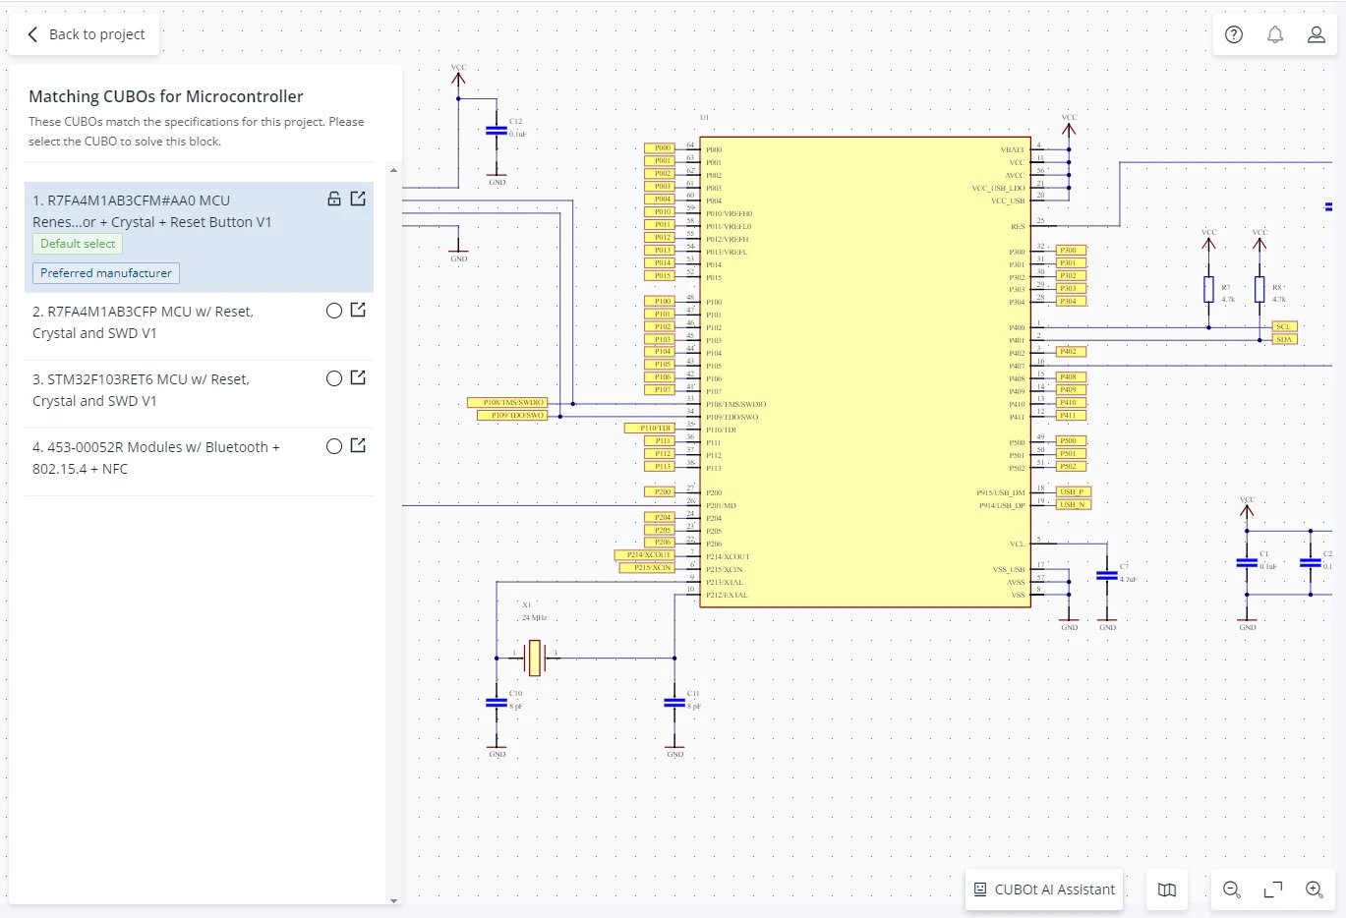Image resolution: width=1346 pixels, height=918 pixels.
Task: Open the help question mark icon
Action: 1234,34
